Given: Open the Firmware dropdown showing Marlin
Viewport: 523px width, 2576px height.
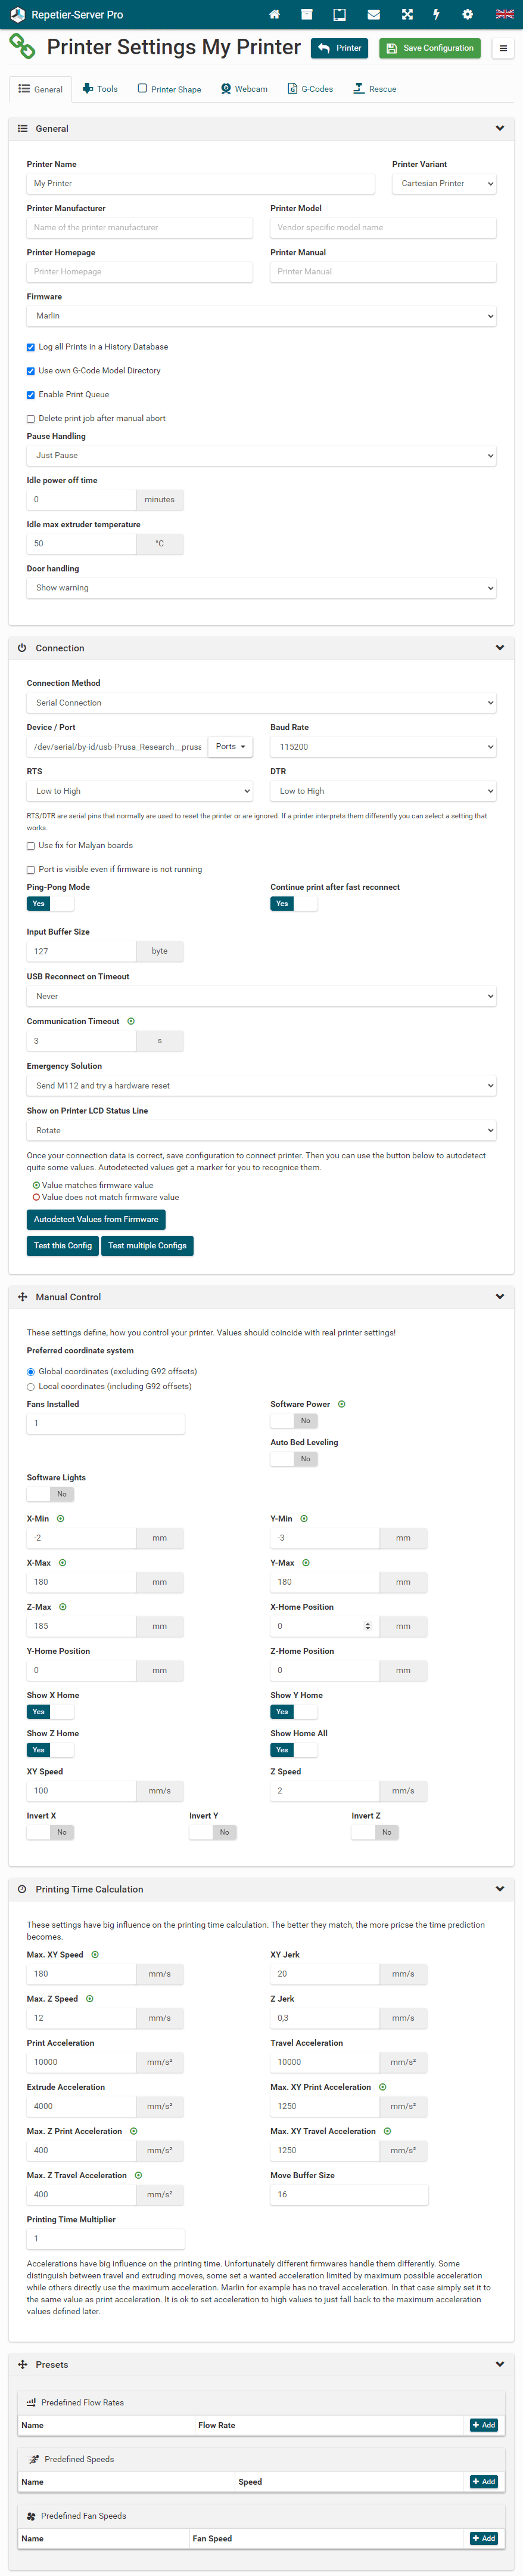Looking at the screenshot, I should (x=261, y=316).
